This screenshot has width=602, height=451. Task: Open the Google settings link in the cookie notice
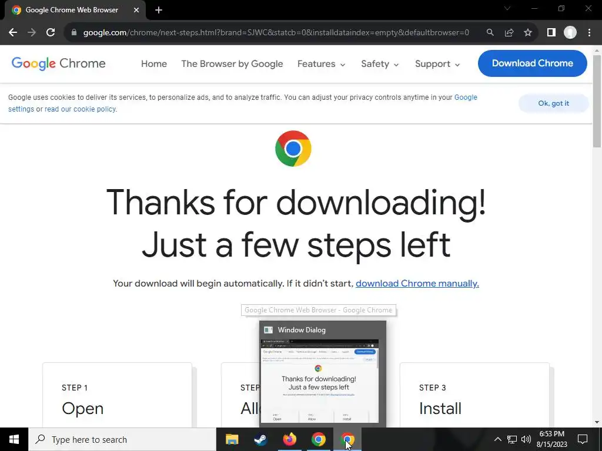tap(466, 97)
